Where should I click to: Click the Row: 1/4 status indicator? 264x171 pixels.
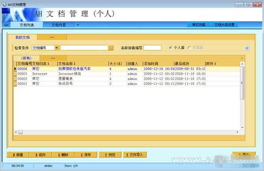71,166
